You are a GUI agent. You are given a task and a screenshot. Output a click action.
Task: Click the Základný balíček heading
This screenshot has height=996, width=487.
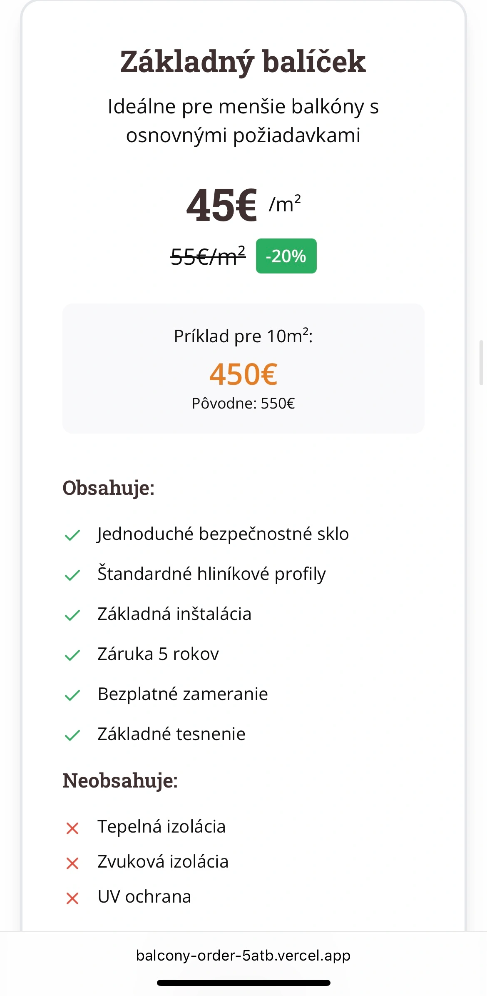[x=243, y=62]
